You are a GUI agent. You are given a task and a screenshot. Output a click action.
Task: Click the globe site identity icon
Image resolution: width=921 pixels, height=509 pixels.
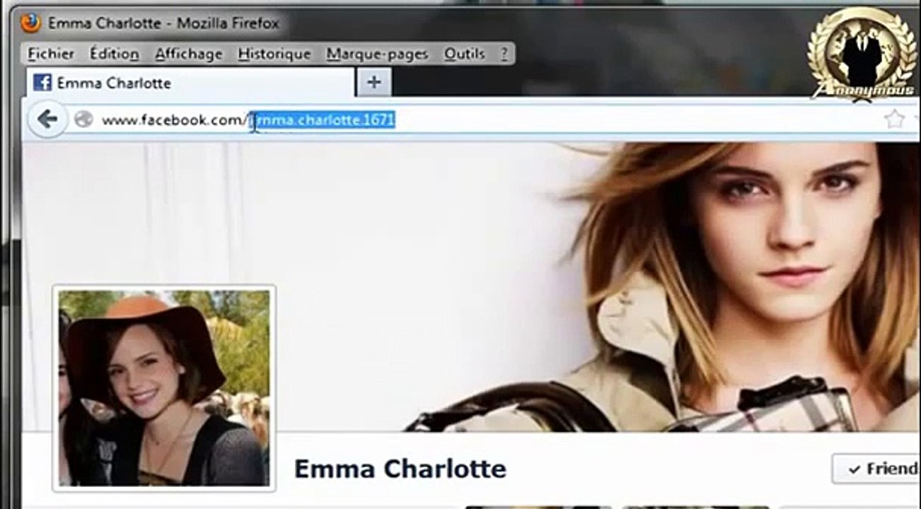(x=83, y=119)
